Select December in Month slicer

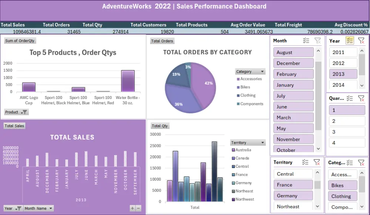pyautogui.click(x=293, y=63)
